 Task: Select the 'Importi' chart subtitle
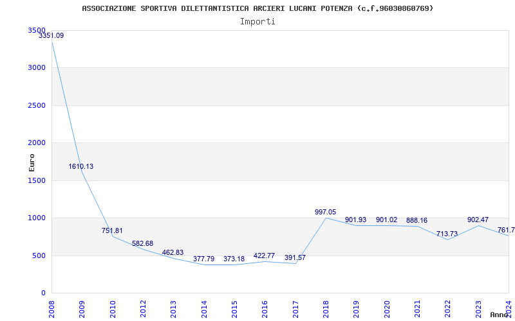pyautogui.click(x=257, y=22)
